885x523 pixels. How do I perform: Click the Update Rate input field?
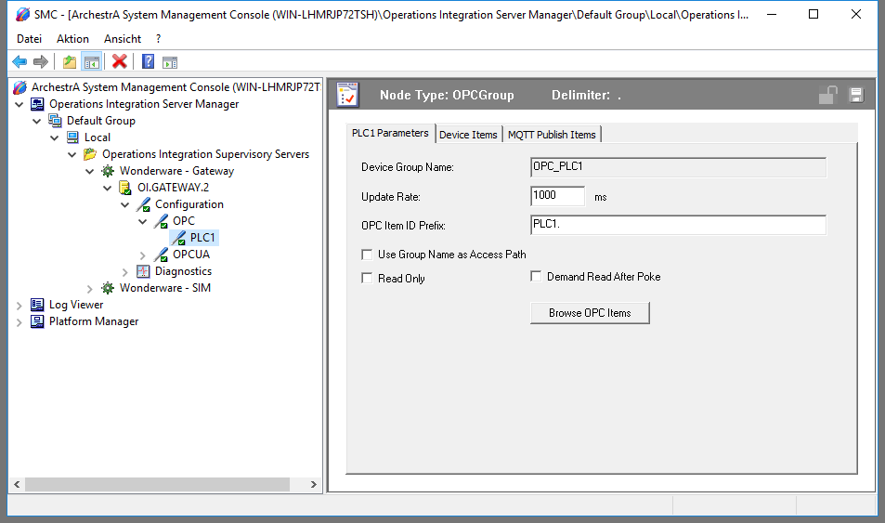tap(557, 196)
